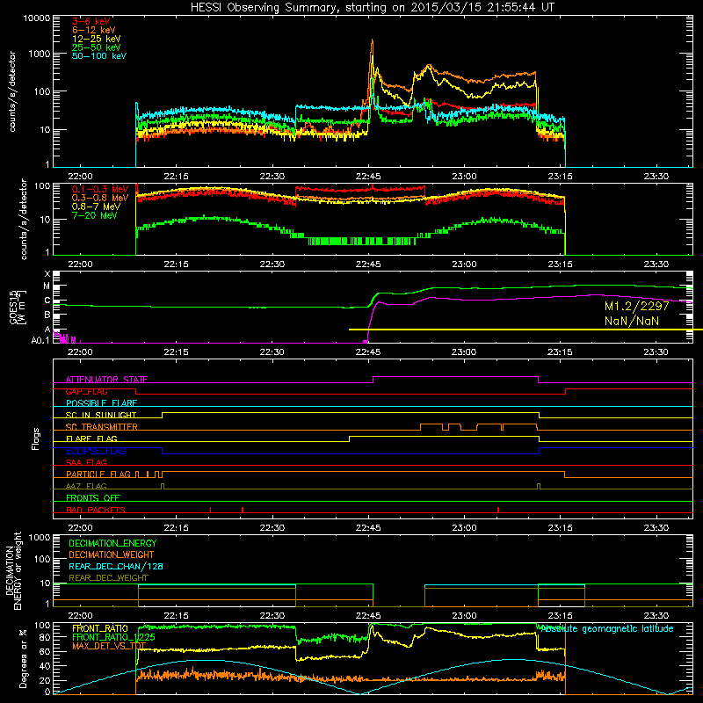Viewport: 703px width, 703px height.
Task: Select the SAA_FLAG label
Action: coord(86,462)
